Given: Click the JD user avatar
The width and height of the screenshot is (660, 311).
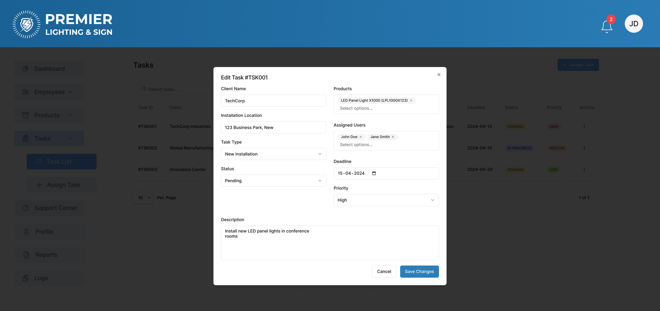Looking at the screenshot, I should pos(634,24).
